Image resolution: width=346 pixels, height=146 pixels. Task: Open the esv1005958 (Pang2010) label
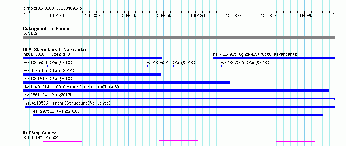pyautogui.click(x=48, y=62)
